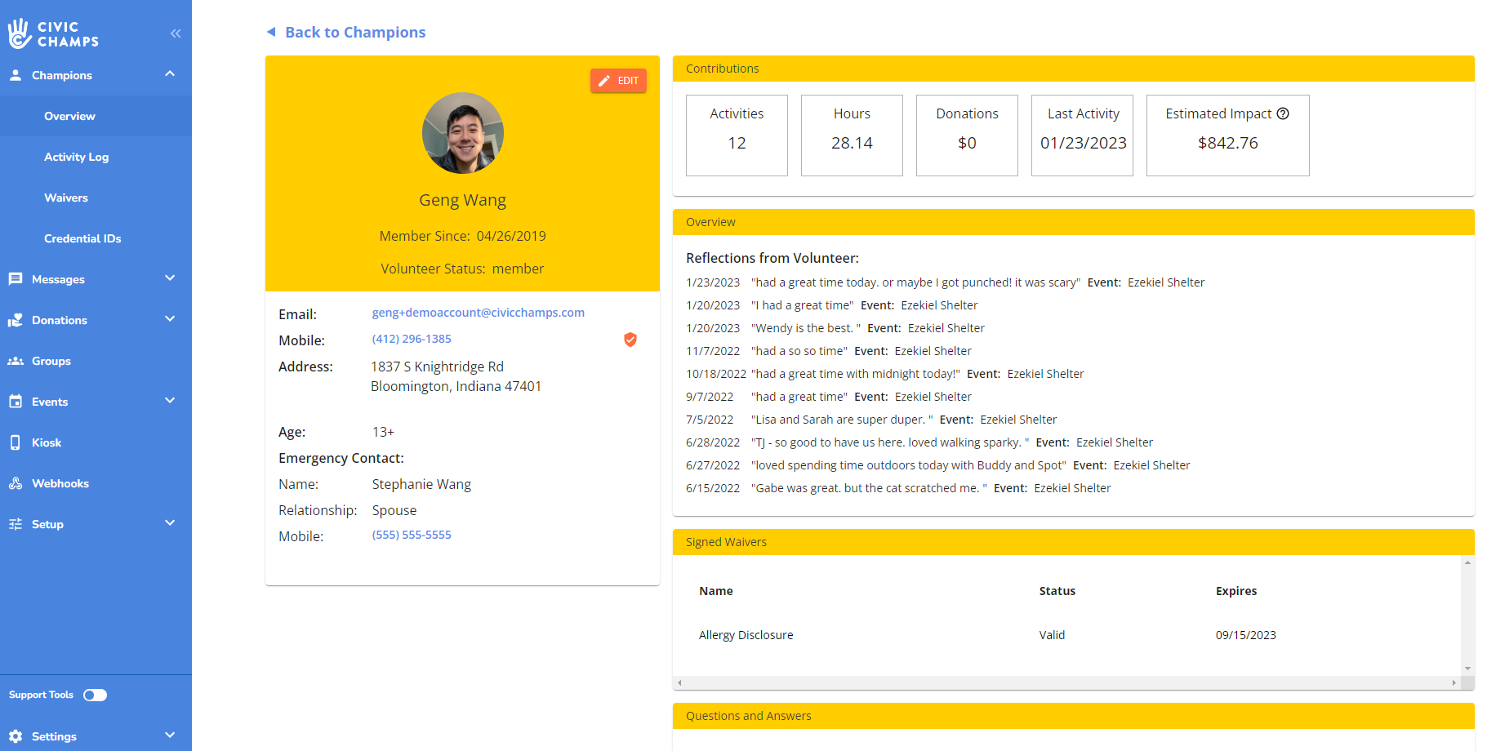Select the Webhooks sidebar icon
Screen dimensions: 1487x751
(16, 482)
